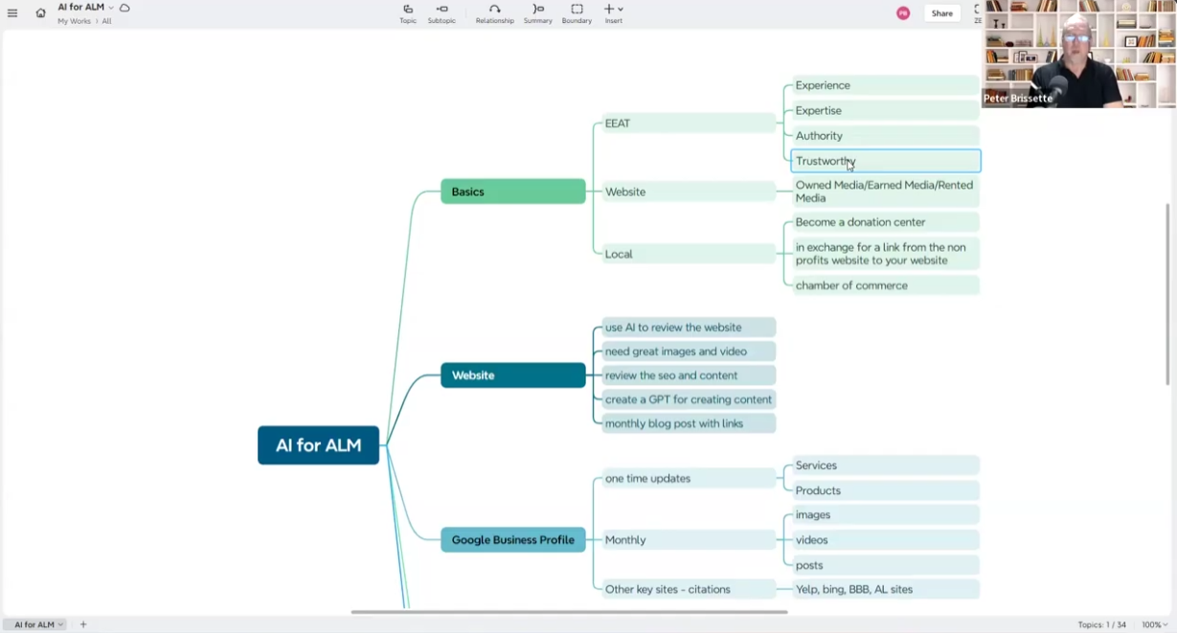Select the Relationship tool
Image resolution: width=1177 pixels, height=633 pixels.
tap(494, 13)
